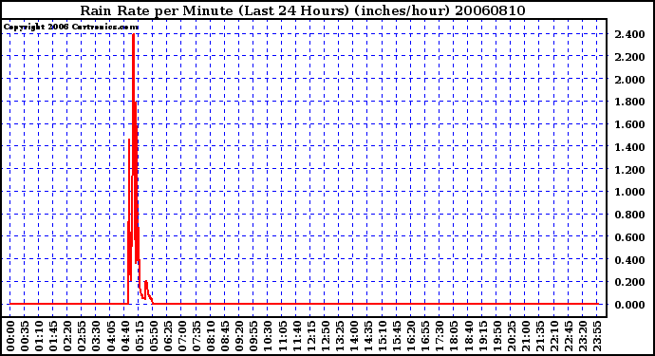Click the 18:05 time label
Viewport: 655px width, 356px height.
[454, 336]
